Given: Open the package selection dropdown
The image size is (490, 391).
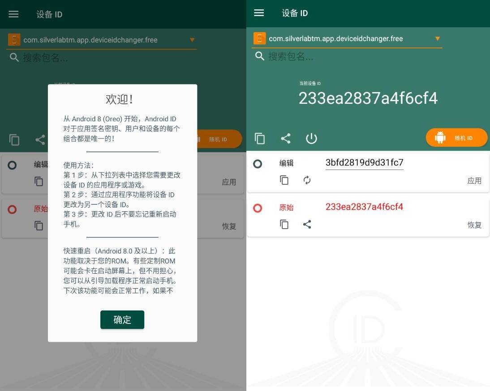Looking at the screenshot, I should (x=438, y=38).
